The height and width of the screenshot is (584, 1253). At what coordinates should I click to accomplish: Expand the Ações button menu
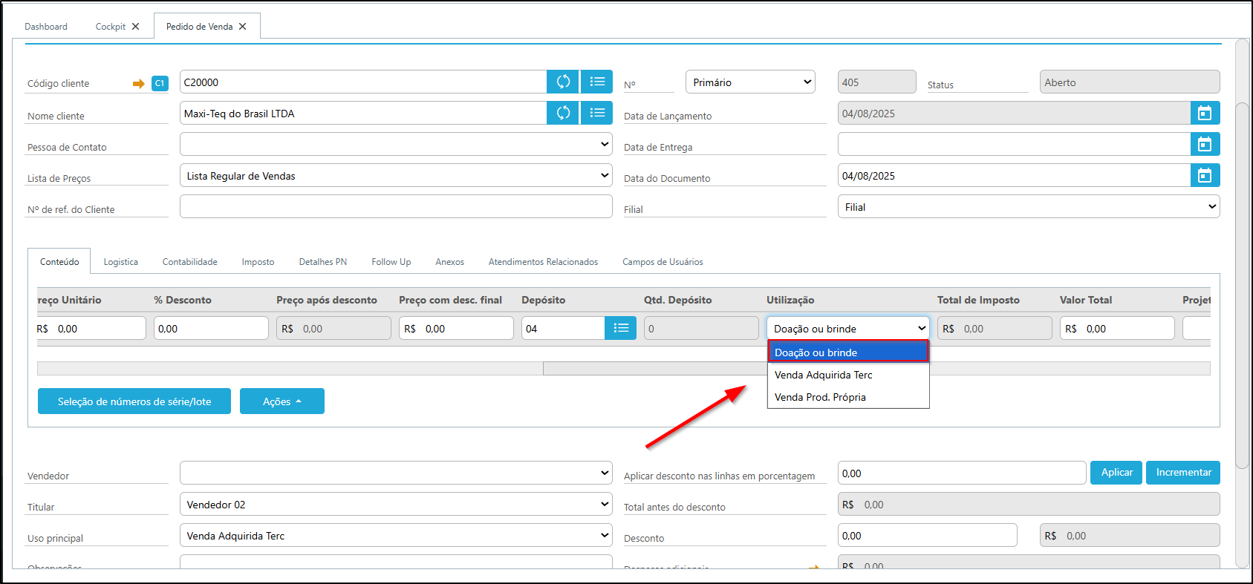282,401
